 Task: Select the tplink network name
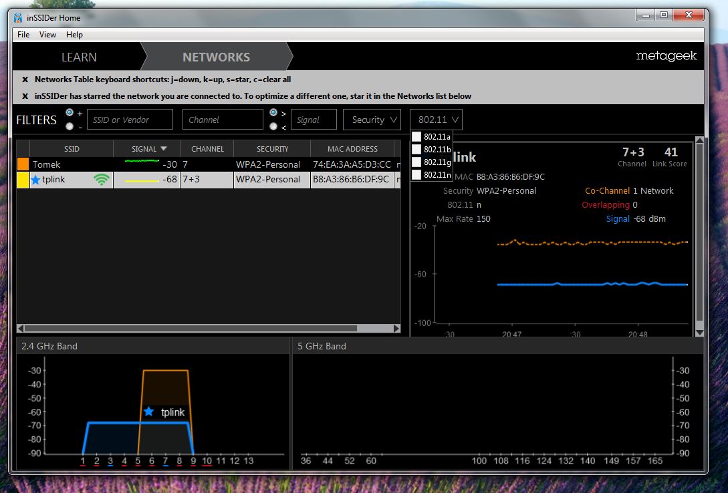tap(53, 180)
